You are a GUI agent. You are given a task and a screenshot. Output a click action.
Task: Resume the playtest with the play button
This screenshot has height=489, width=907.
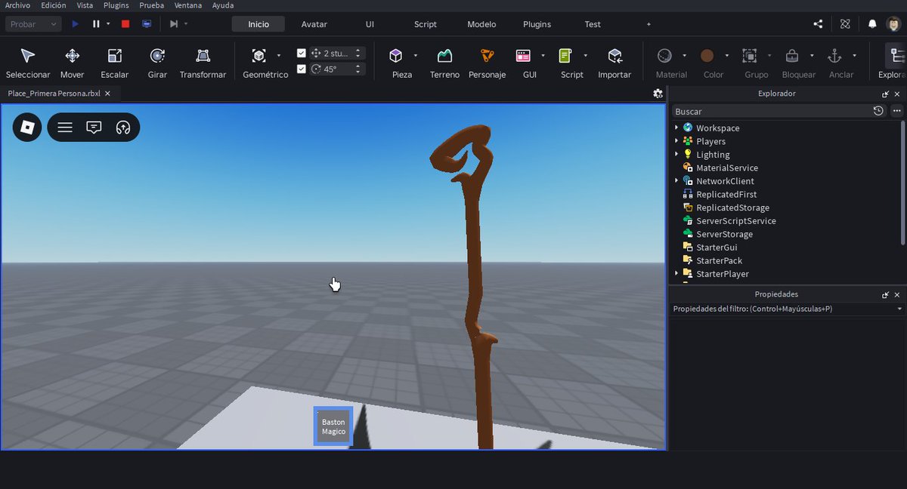[75, 24]
